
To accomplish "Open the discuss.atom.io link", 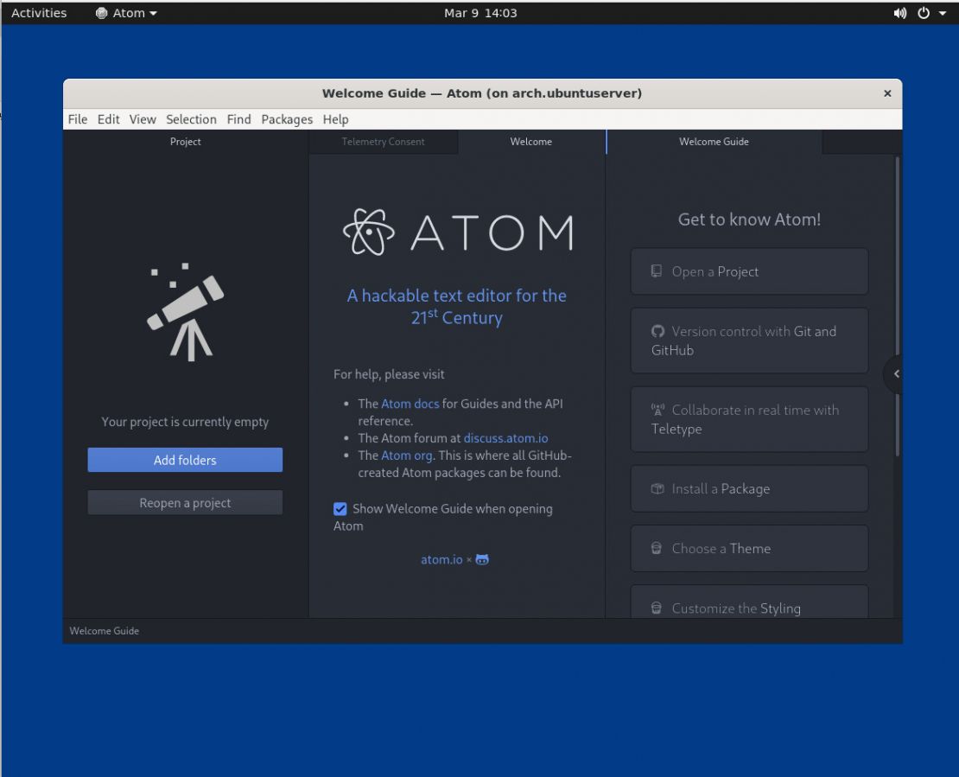I will coord(505,437).
